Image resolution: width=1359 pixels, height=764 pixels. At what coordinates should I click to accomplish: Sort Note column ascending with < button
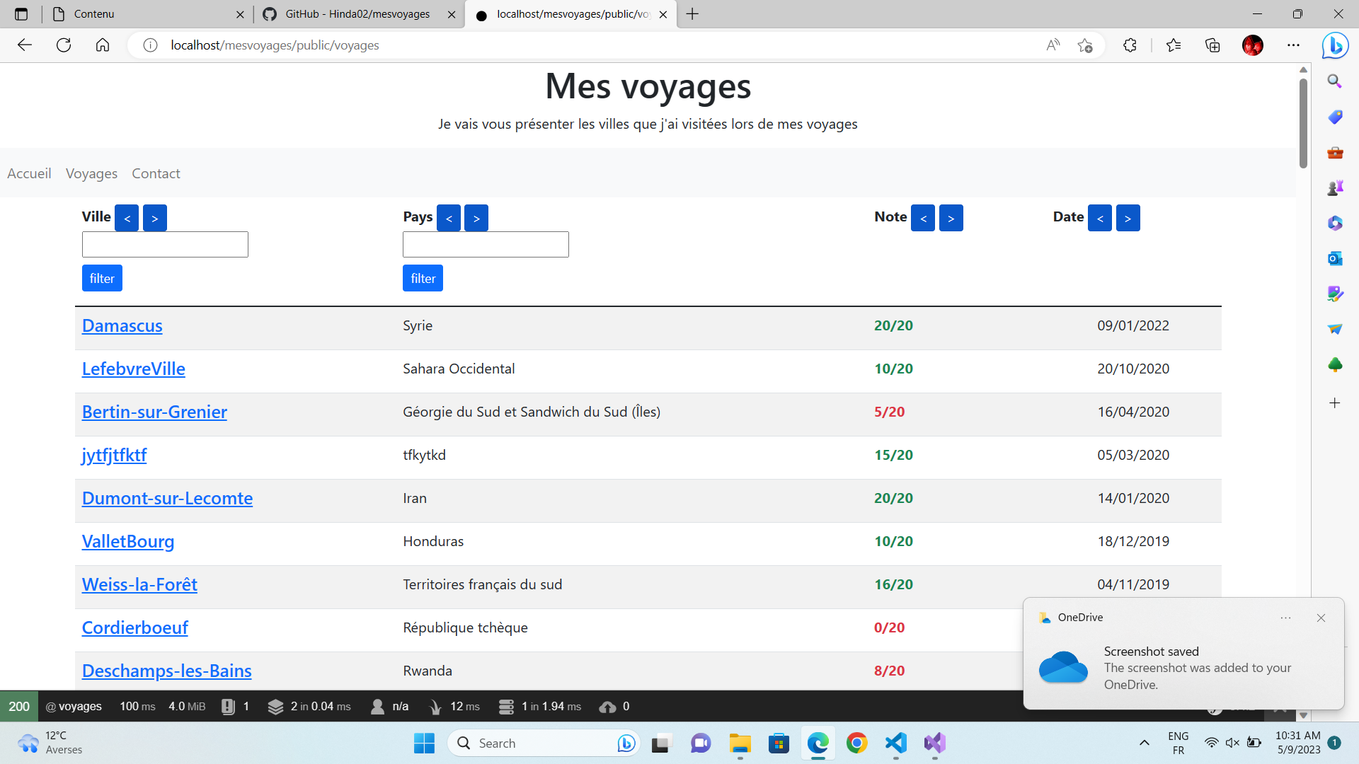[x=923, y=218]
